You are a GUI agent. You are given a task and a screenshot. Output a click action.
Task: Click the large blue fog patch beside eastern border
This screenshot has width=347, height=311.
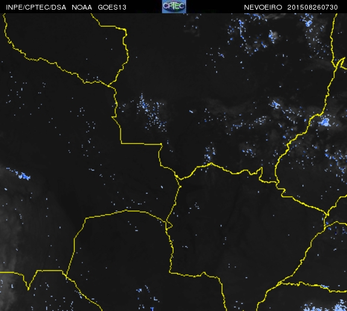click(325, 122)
